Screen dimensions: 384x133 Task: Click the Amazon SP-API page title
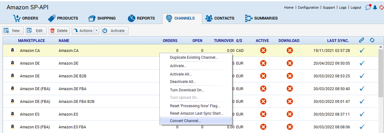point(27,7)
